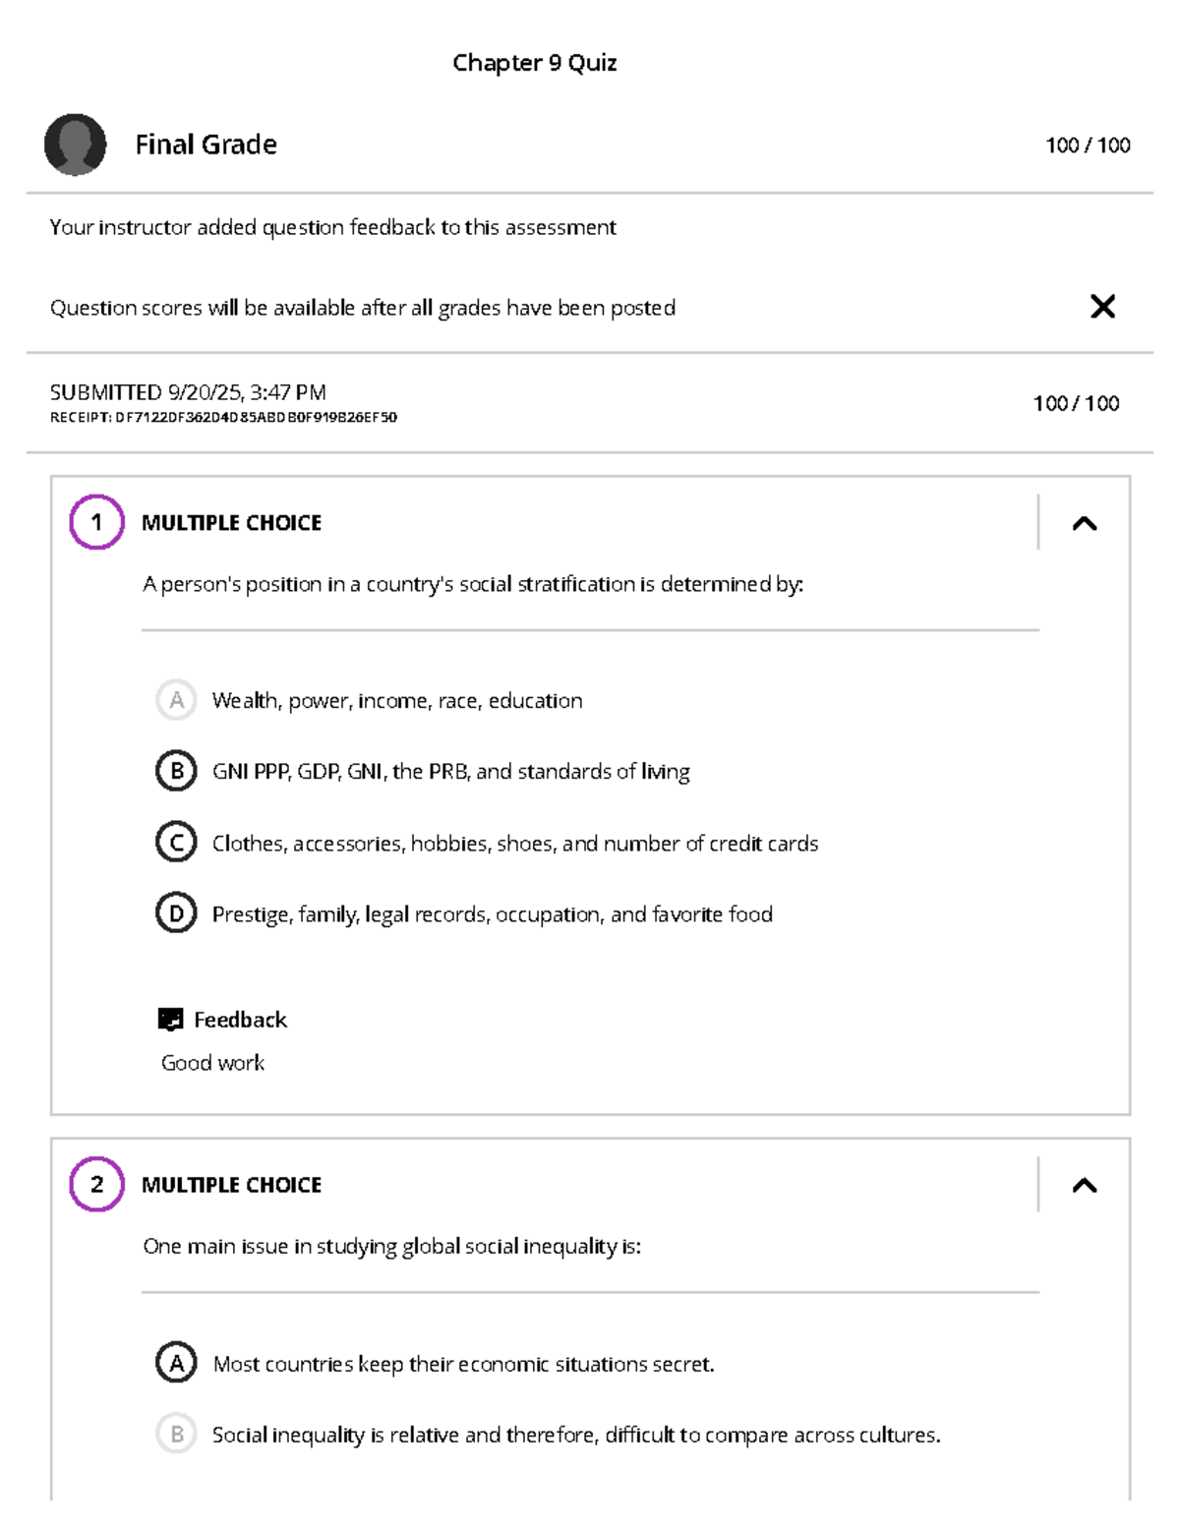
Task: Select option A 'Wealth, power, income, race, education'
Action: click(177, 700)
